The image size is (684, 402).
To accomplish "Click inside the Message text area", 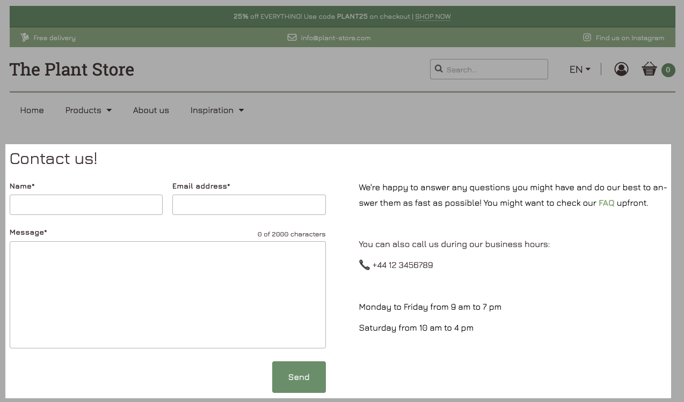I will (x=168, y=294).
